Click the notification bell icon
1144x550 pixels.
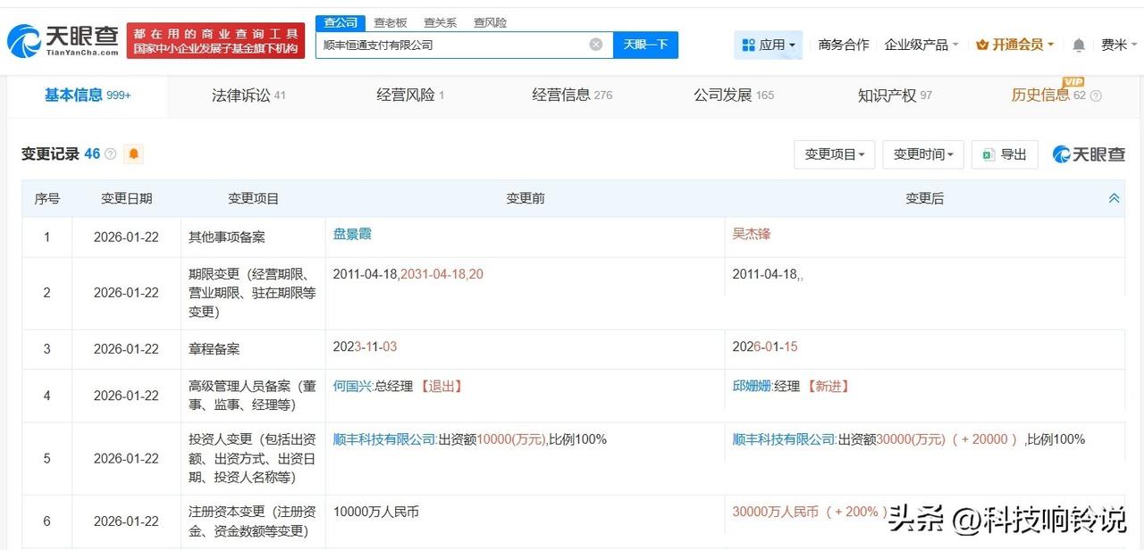[x=1078, y=44]
